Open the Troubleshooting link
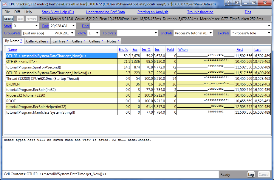The image size is (274, 180). (x=200, y=12)
